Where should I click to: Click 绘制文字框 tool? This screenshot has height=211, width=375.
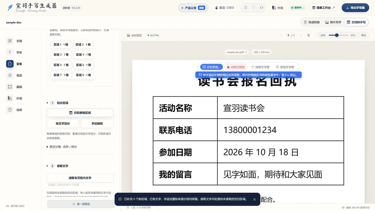pyautogui.click(x=260, y=67)
